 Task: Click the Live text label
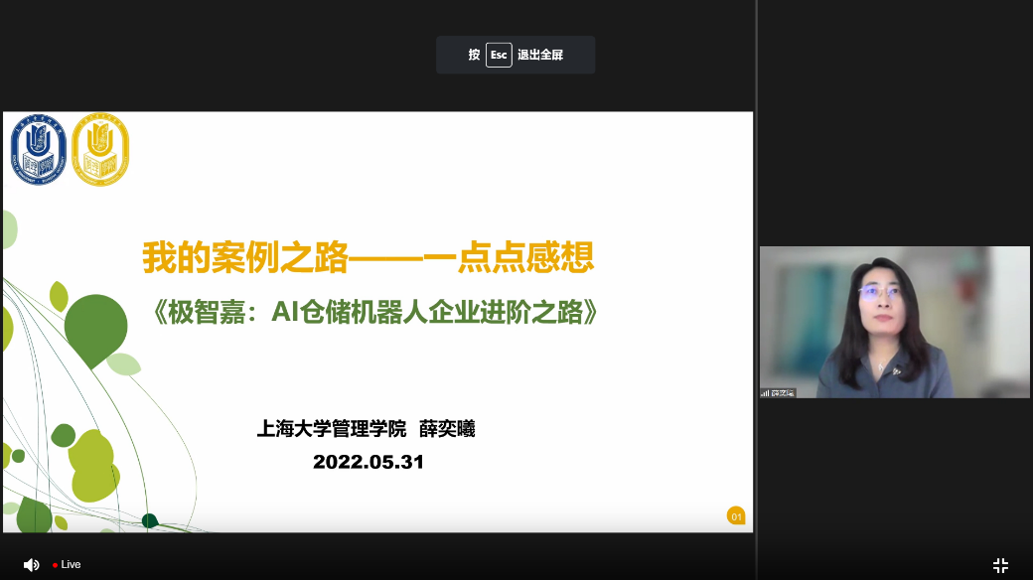(71, 565)
